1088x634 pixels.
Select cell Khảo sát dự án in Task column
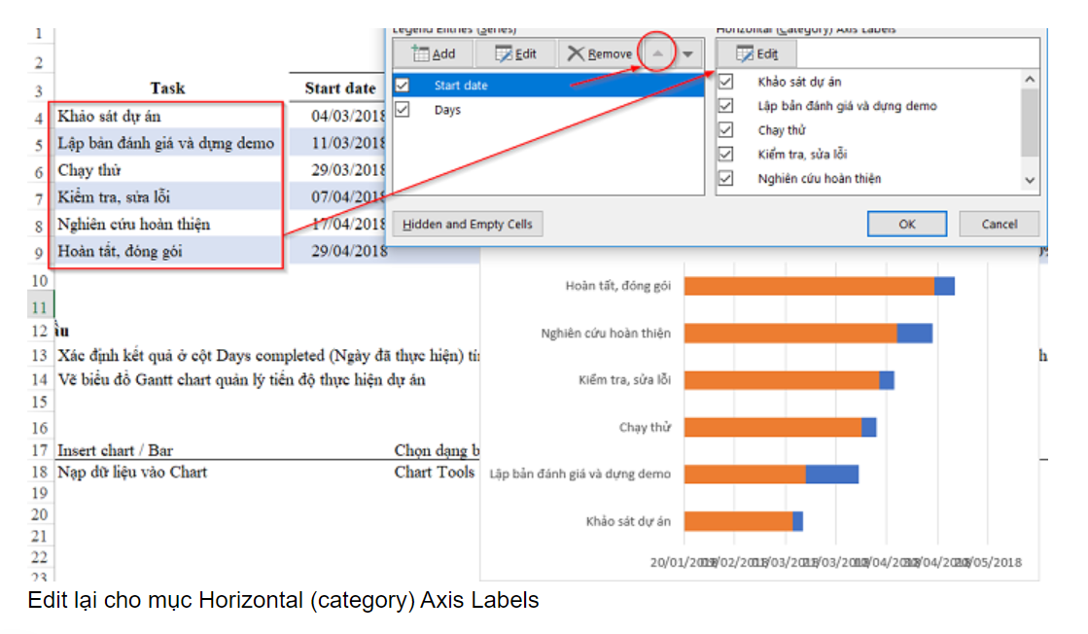click(x=166, y=116)
